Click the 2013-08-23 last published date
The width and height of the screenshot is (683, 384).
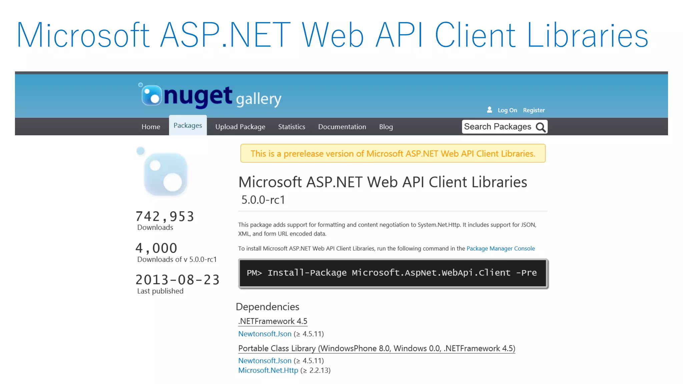[177, 280]
